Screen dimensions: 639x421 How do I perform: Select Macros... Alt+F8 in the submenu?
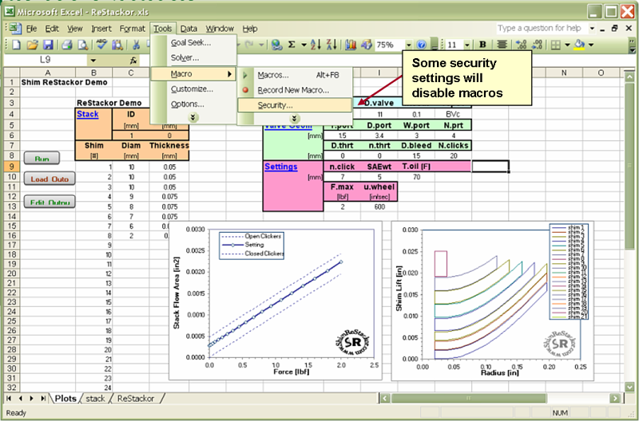pyautogui.click(x=295, y=75)
